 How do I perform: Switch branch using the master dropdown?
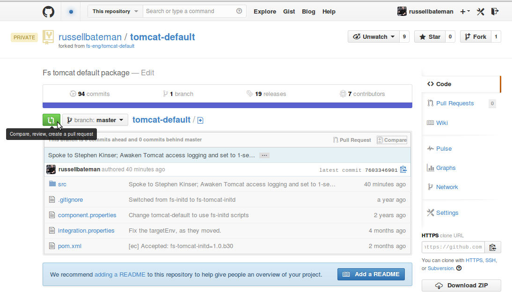[x=95, y=120]
